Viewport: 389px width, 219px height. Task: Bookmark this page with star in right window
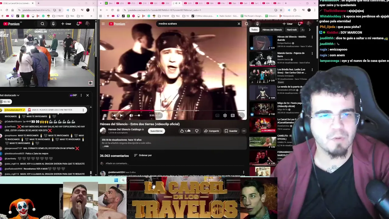pos(281,10)
